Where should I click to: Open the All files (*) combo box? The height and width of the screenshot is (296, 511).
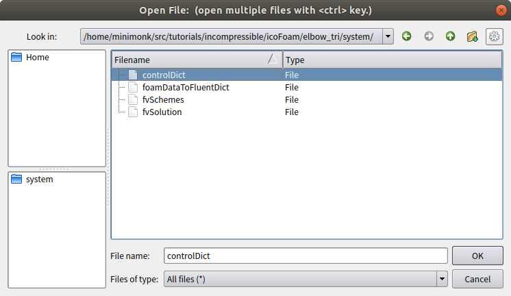[306, 279]
